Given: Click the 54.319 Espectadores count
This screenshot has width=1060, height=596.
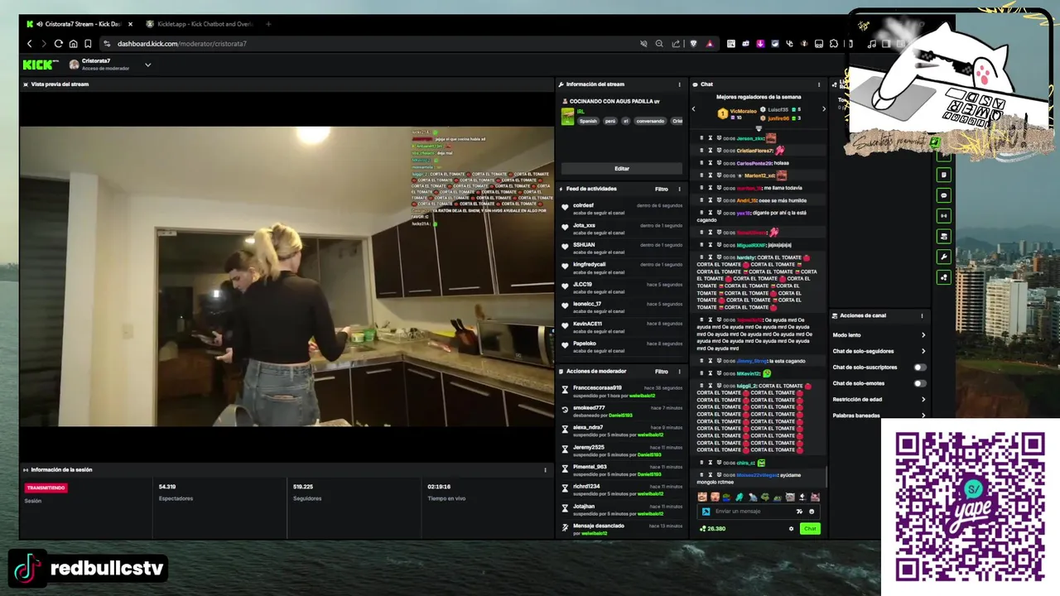Looking at the screenshot, I should click(167, 487).
